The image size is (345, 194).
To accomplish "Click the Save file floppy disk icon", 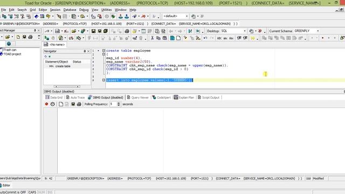I will (x=93, y=31).
